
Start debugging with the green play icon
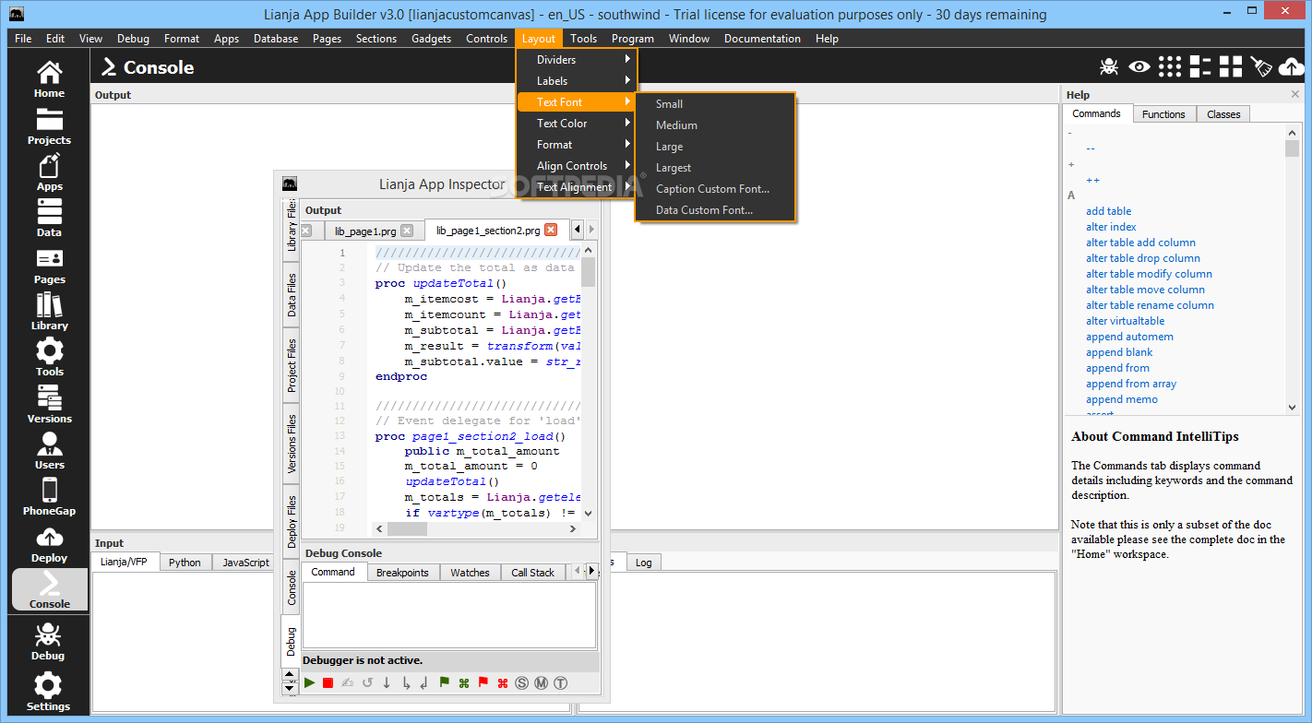pyautogui.click(x=310, y=683)
